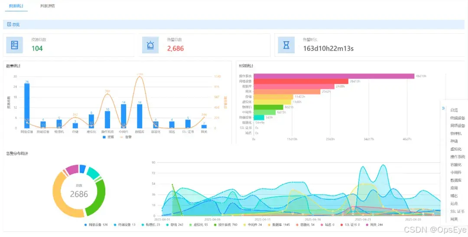This screenshot has width=468, height=237.
Task: Toggle 域名 0 legend under the area chart
Action: pyautogui.click(x=328, y=224)
